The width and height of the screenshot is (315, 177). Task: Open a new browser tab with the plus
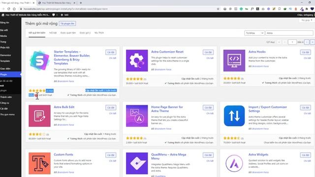pos(81,3)
